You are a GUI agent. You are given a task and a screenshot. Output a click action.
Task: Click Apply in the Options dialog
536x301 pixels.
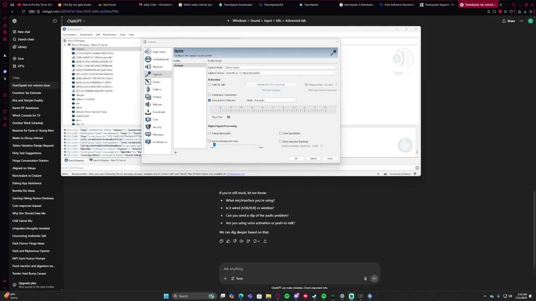click(x=330, y=158)
